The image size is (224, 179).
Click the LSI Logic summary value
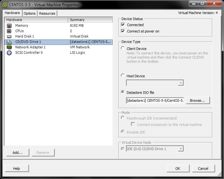point(78,53)
